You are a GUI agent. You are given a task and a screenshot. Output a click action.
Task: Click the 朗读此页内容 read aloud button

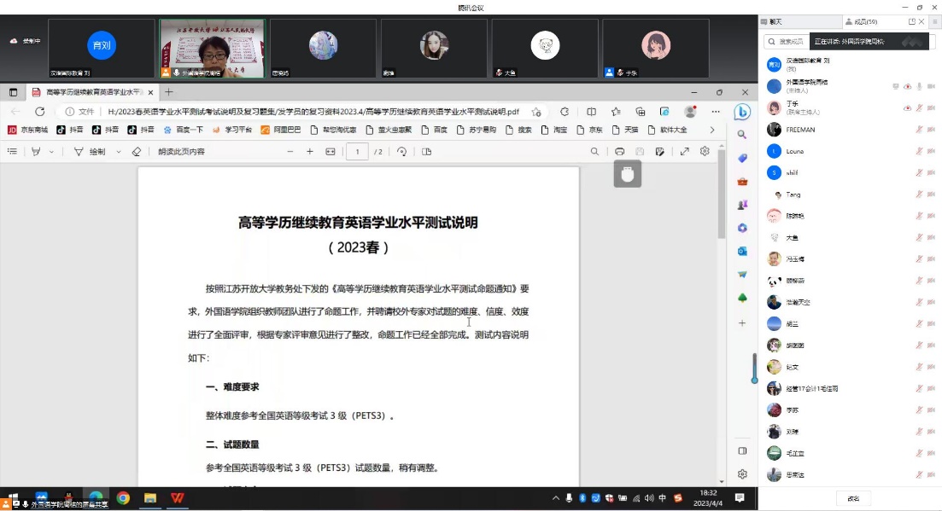[x=181, y=152]
